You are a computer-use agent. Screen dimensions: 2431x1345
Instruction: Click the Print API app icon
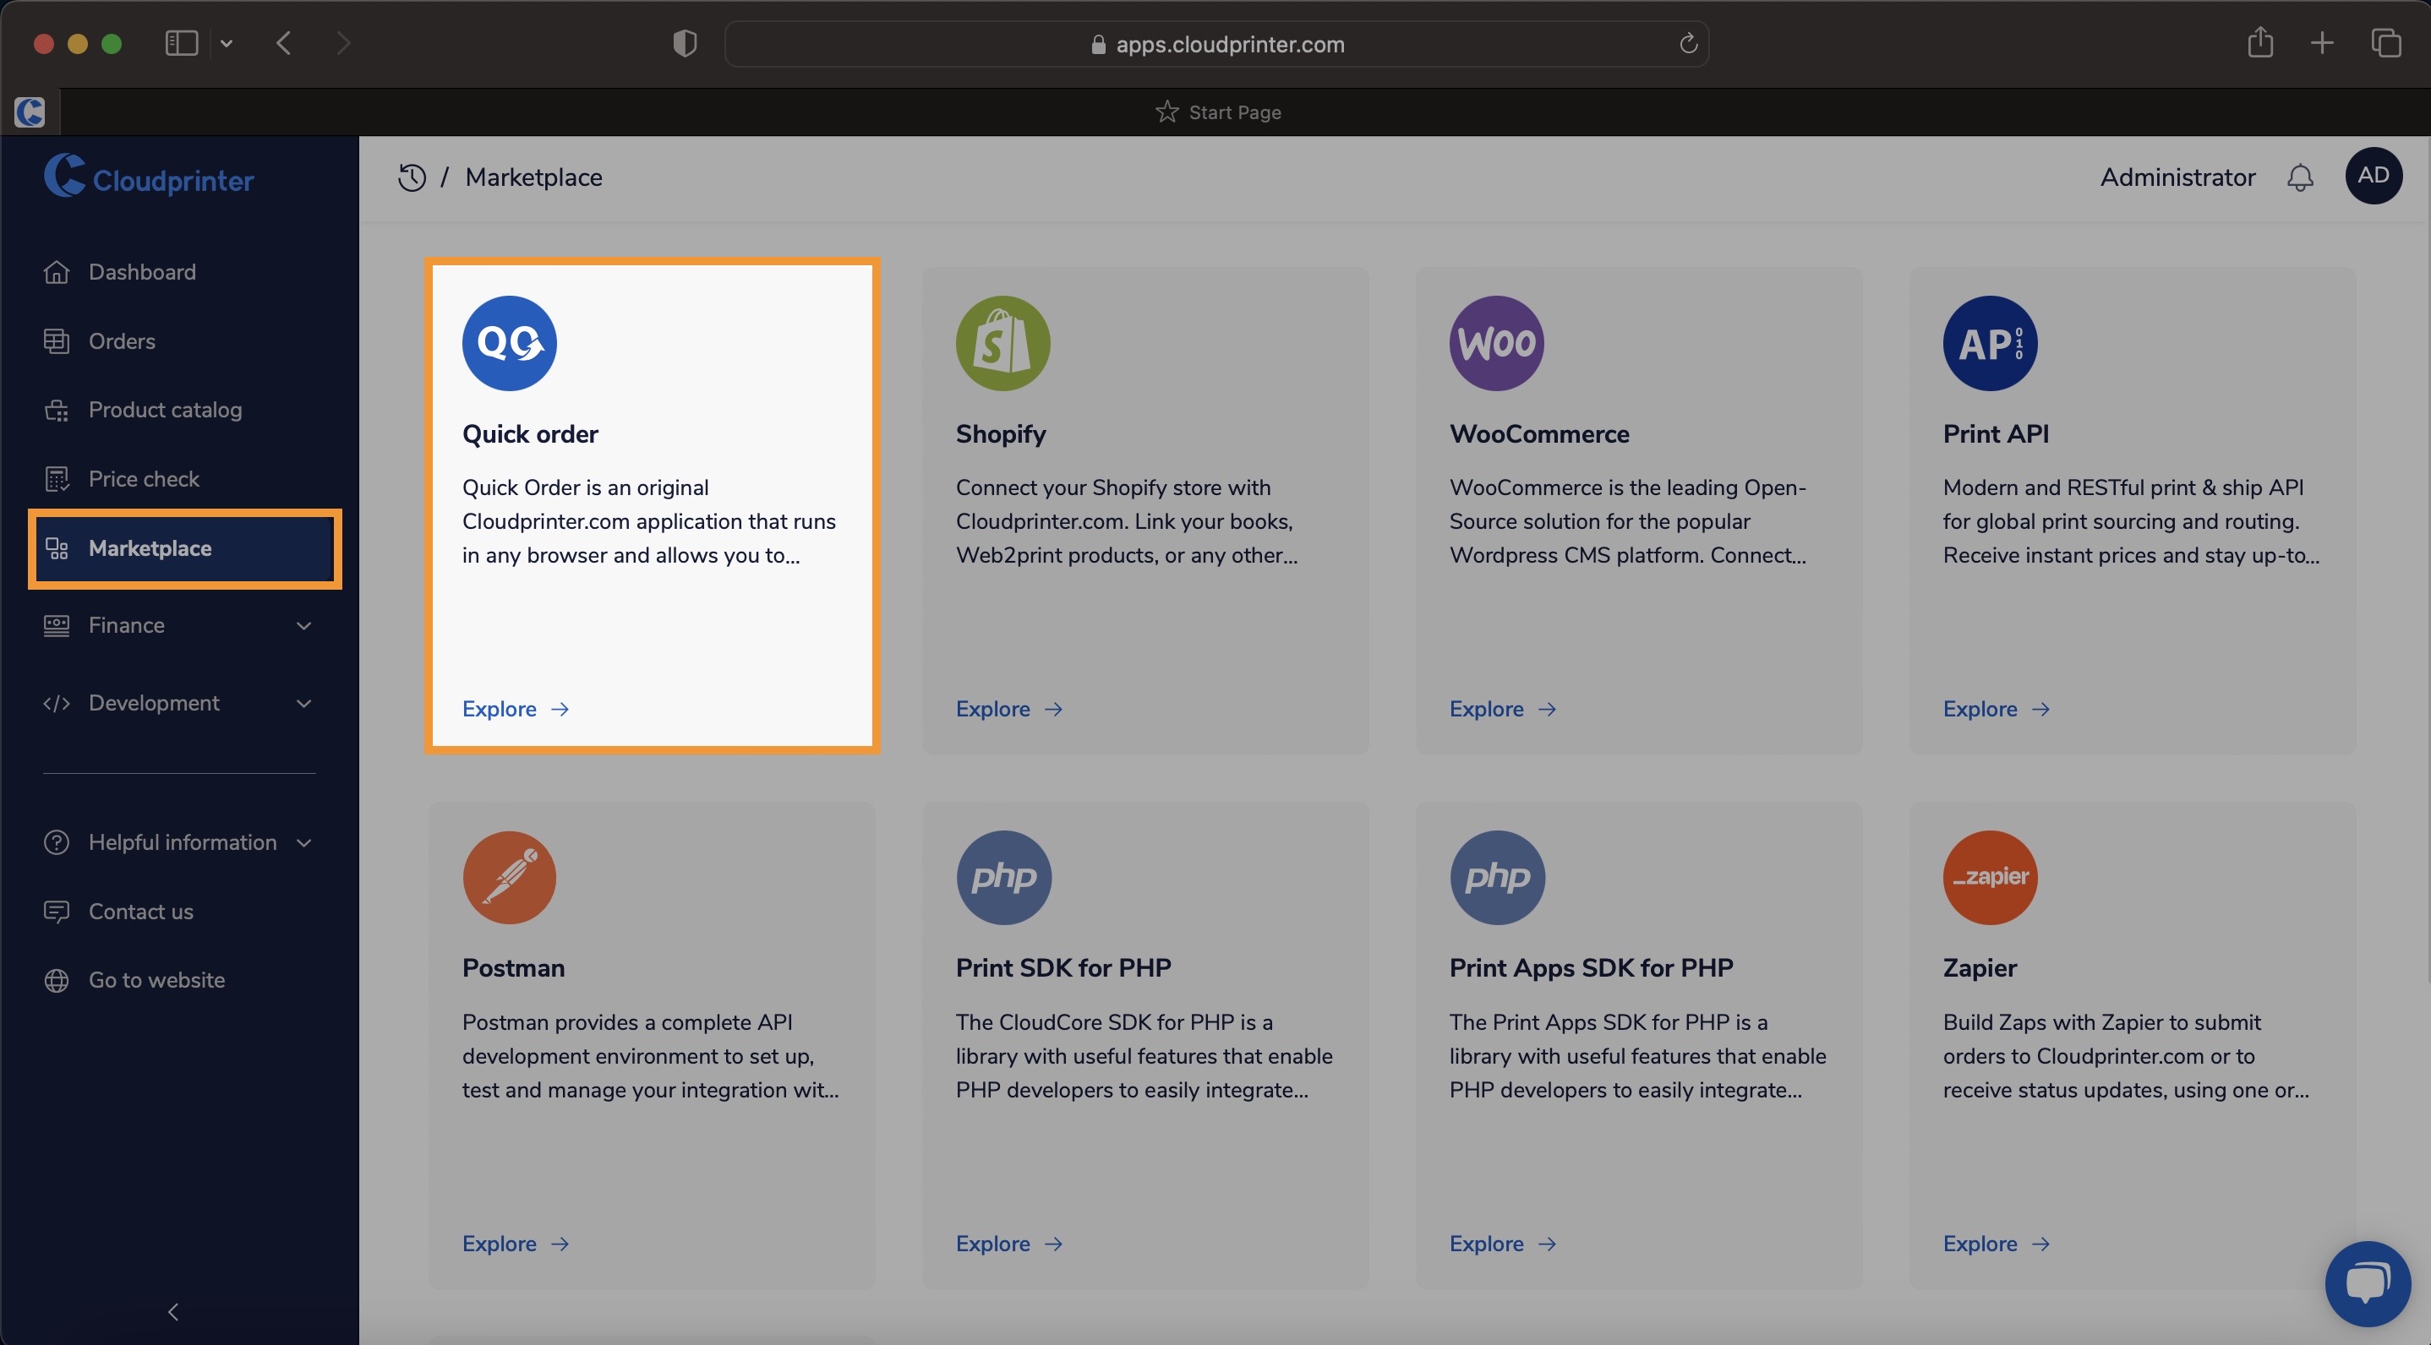tap(1991, 343)
